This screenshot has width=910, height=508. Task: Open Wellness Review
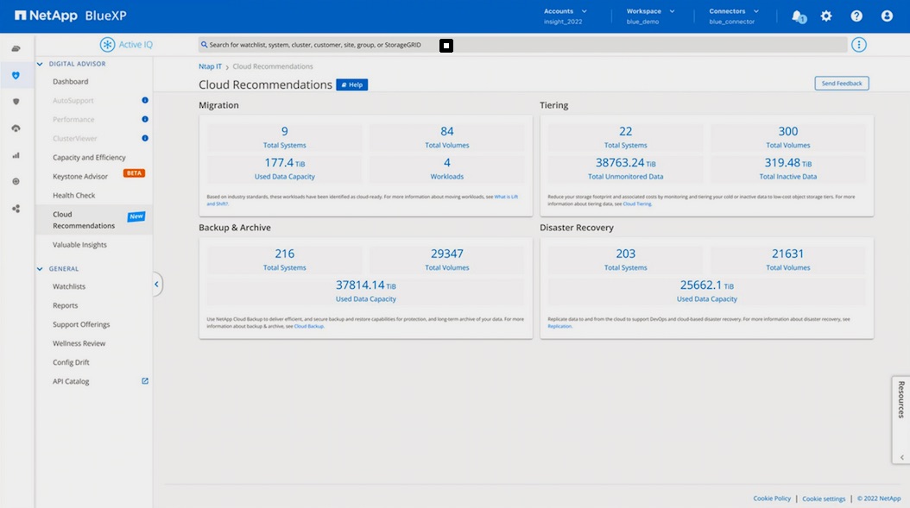(x=79, y=343)
